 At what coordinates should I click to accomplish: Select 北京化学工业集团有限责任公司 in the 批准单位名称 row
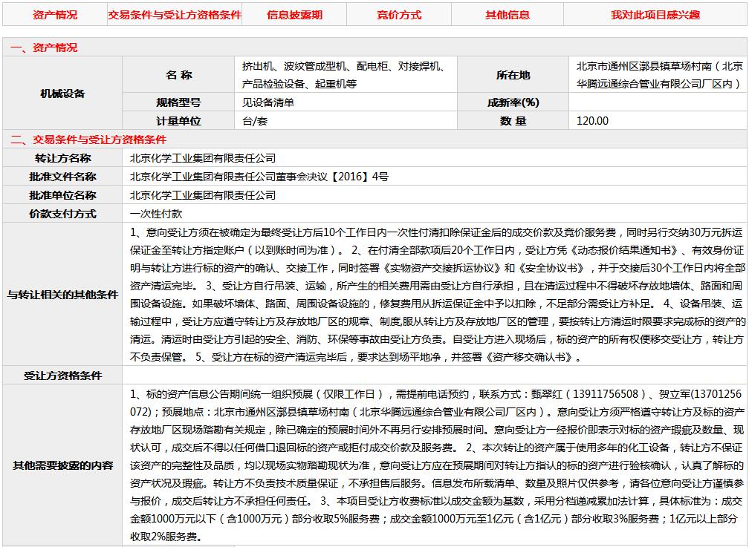203,196
